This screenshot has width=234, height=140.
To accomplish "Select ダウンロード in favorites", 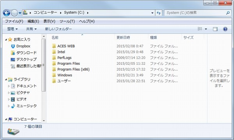I will click(x=27, y=53).
